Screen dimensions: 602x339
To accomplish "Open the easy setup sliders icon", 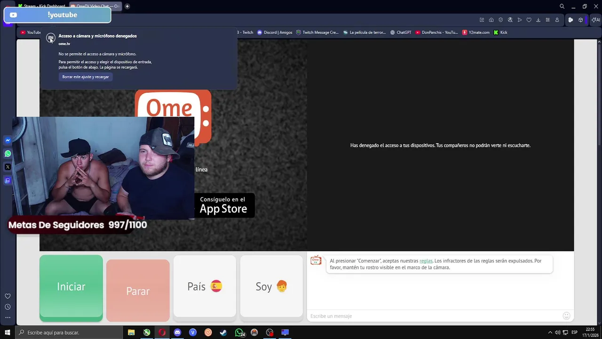I will coord(547,20).
